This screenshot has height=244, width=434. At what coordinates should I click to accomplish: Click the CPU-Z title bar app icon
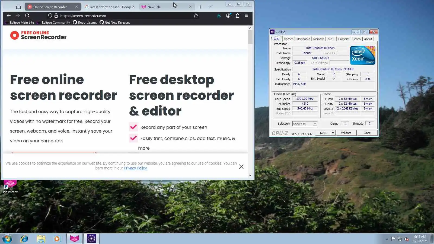(x=272, y=32)
